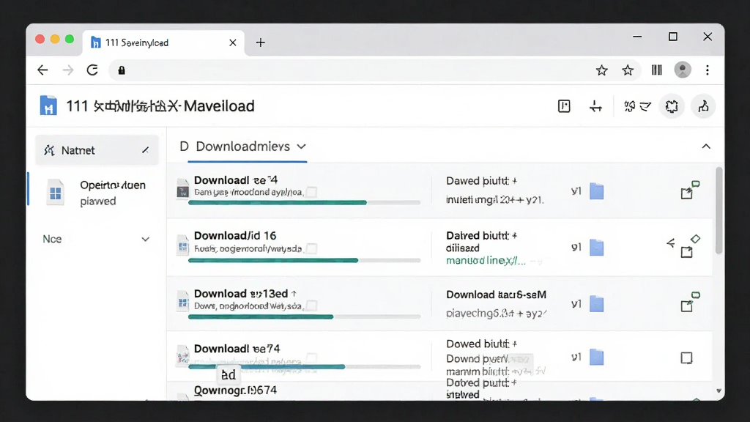Viewport: 750px width, 422px height.
Task: Click the padlock icon in the address bar
Action: [x=122, y=70]
